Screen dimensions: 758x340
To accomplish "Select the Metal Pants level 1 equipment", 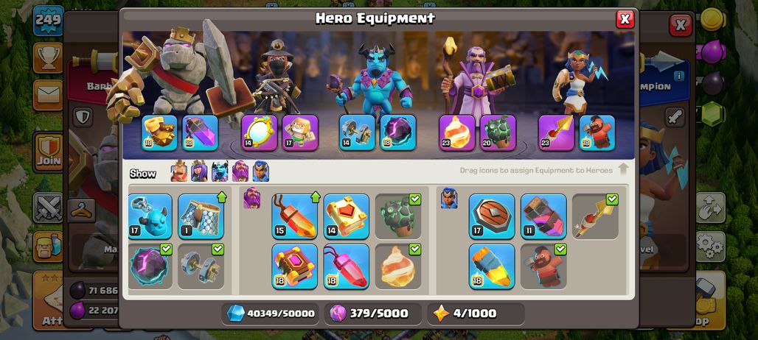I will 201,216.
